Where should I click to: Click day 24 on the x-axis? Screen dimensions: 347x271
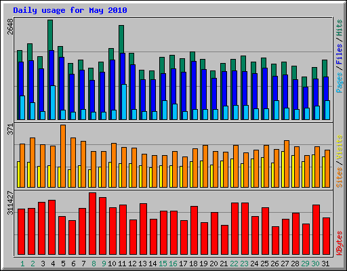(x=254, y=264)
